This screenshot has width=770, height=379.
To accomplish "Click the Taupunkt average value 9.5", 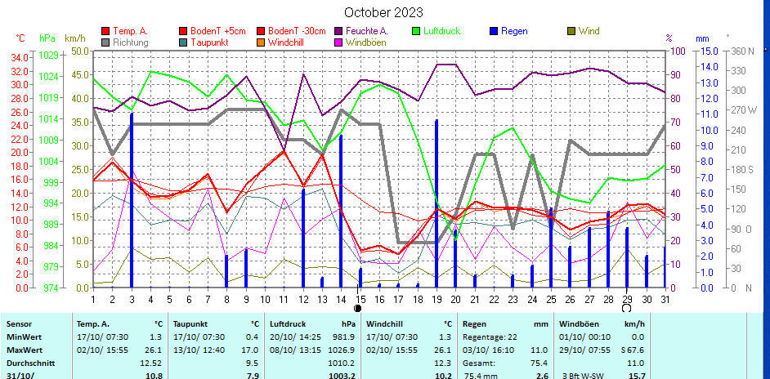I will click(253, 363).
